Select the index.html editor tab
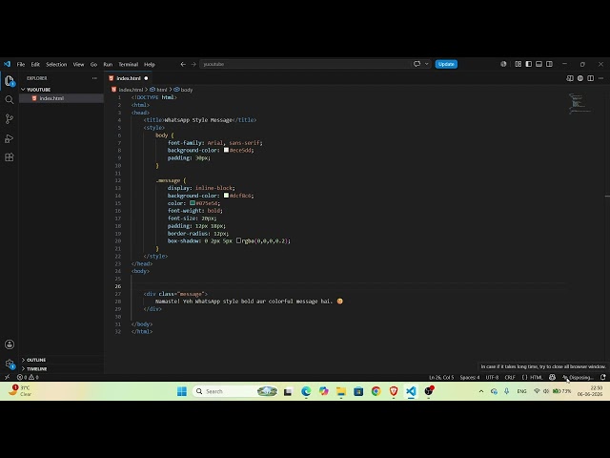Viewport: 610px width, 458px height. (x=129, y=78)
